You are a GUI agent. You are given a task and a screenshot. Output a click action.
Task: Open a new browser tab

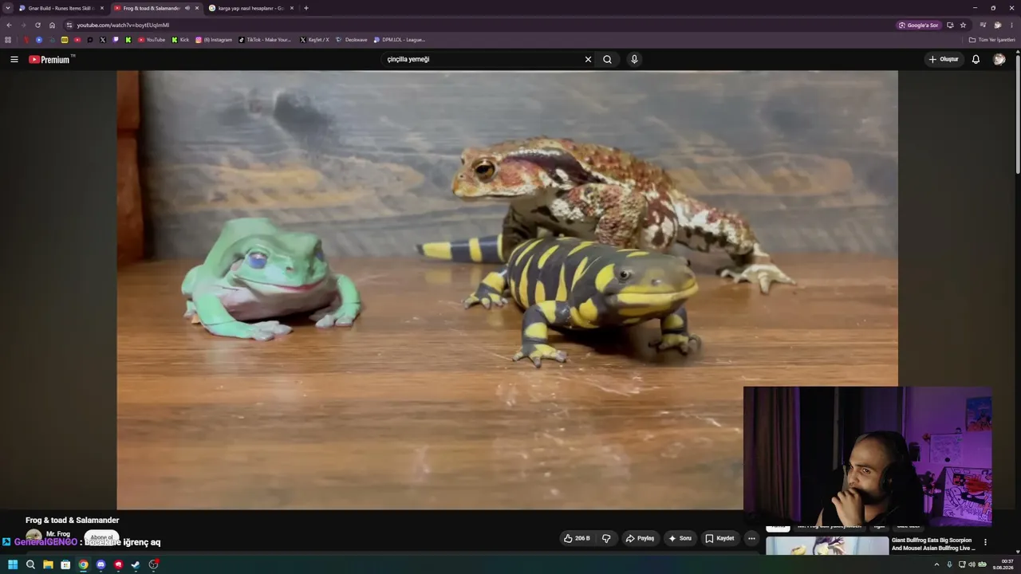(x=306, y=8)
